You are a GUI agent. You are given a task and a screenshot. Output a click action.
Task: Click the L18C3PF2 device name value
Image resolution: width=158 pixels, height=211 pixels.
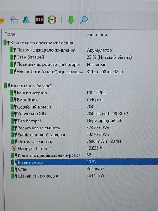[96, 93]
